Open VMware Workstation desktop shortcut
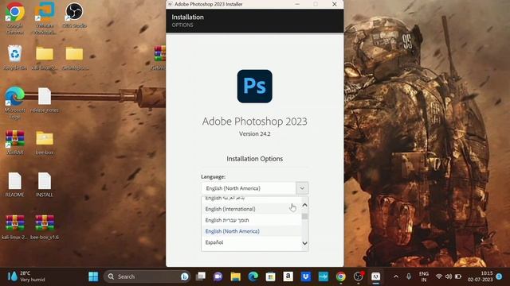Image resolution: width=510 pixels, height=286 pixels. (45, 18)
